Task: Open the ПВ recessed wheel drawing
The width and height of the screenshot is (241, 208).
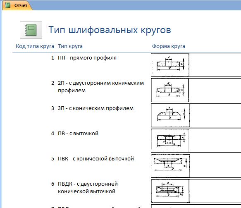Action: coord(170,141)
